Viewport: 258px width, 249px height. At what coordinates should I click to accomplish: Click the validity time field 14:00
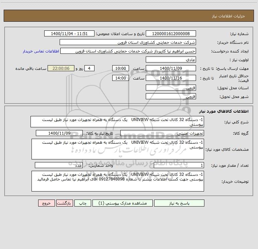120,78
